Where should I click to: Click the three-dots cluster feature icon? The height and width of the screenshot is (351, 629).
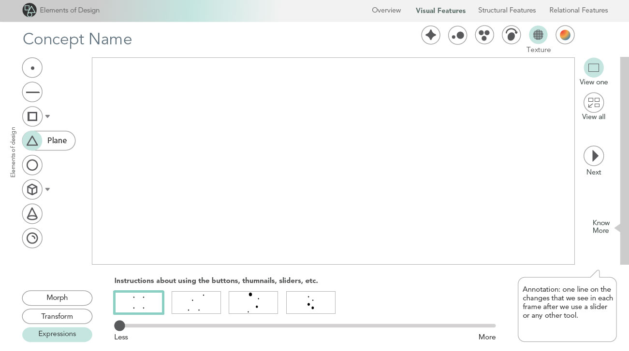(484, 35)
